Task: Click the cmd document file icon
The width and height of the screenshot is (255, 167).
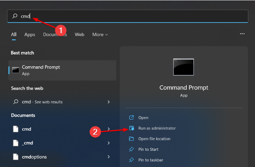Action: [x=15, y=129]
